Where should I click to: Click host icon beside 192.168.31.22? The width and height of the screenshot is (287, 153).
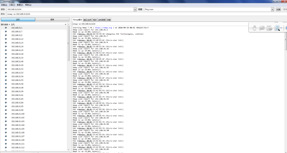coord(6,39)
